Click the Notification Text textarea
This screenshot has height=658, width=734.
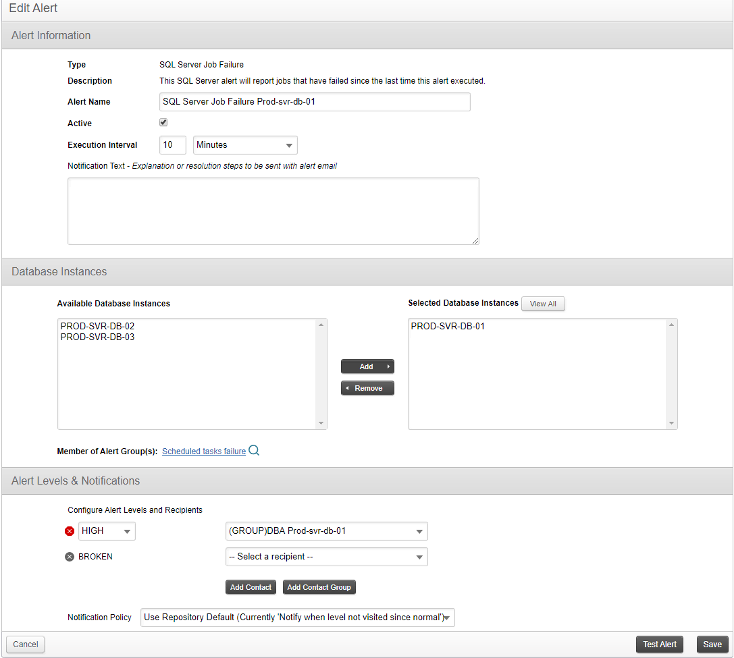tap(273, 211)
